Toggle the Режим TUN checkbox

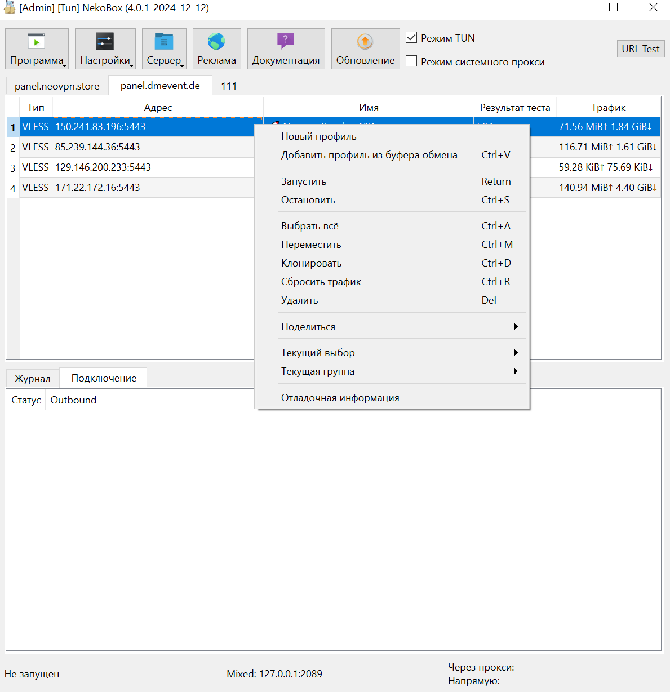pyautogui.click(x=411, y=38)
